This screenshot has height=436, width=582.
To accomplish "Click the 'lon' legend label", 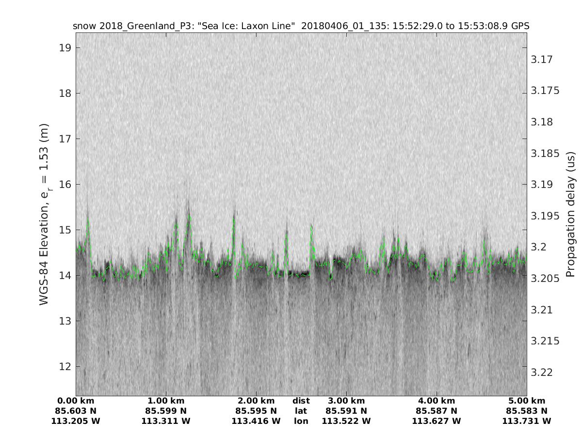I will coord(301,421).
